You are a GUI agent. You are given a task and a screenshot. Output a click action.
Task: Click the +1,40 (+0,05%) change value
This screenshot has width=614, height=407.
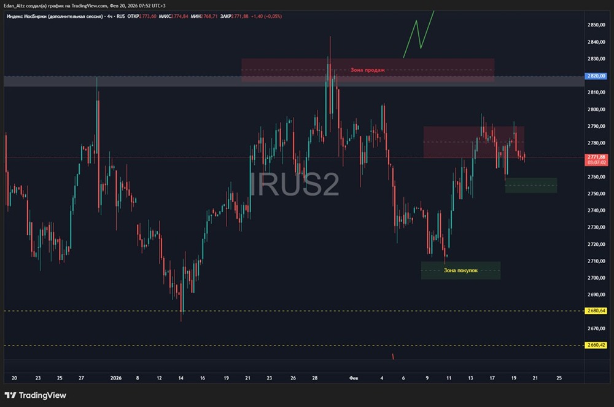pos(266,17)
